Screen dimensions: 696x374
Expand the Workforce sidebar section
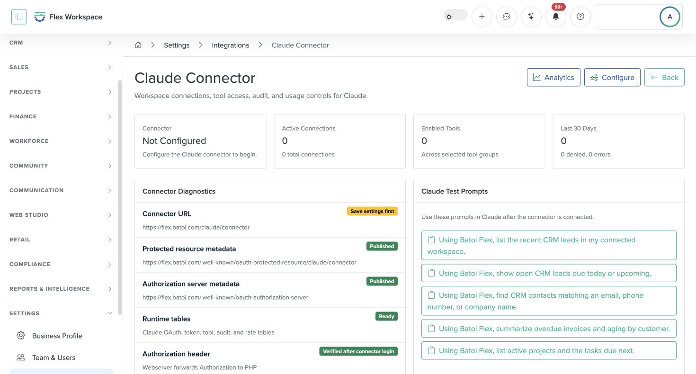click(x=61, y=141)
